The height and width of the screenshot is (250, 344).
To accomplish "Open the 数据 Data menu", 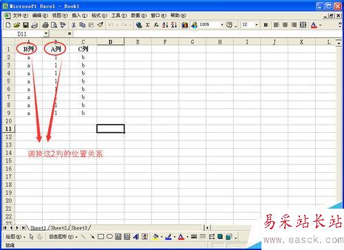I will coord(138,15).
